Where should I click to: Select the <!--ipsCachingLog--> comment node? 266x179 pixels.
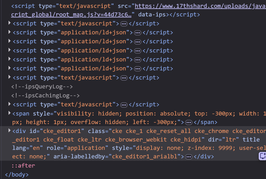pyautogui.click(x=45, y=96)
